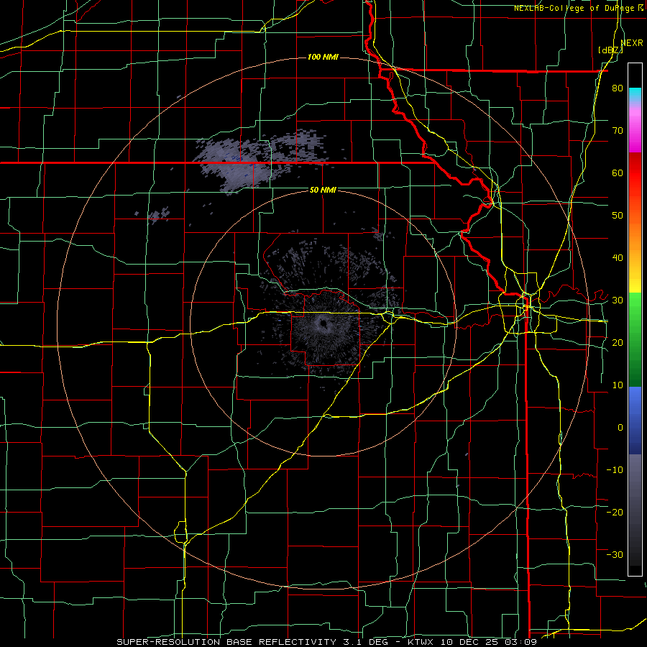Click the "KTWX 10 DEC 25 03:09" timestamp
This screenshot has height=647, width=647.
(x=472, y=642)
